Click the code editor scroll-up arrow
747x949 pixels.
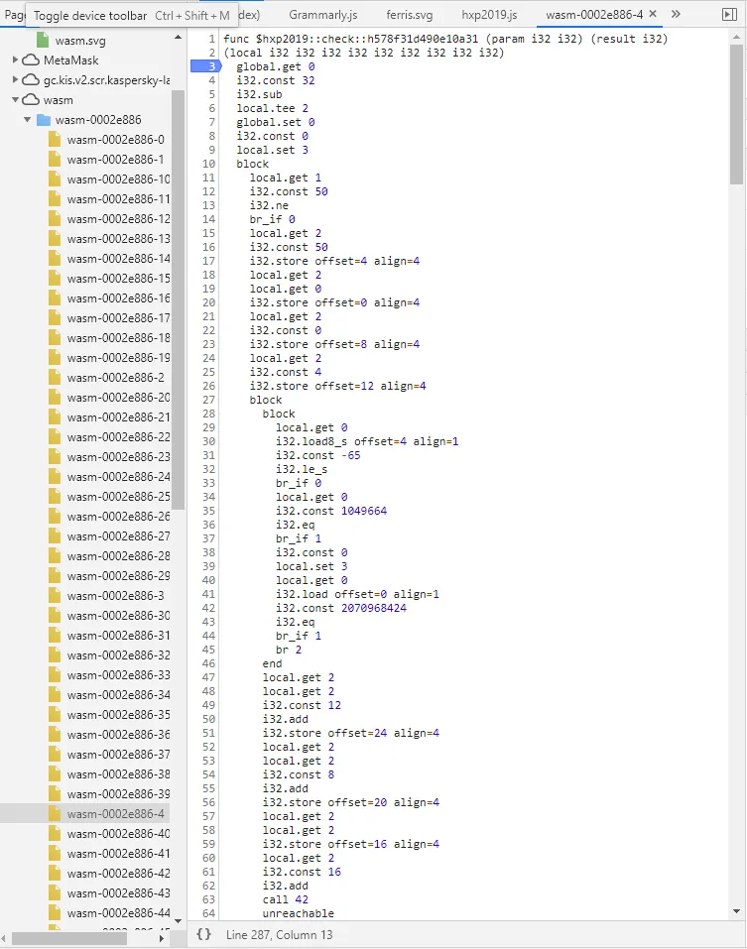tap(736, 37)
